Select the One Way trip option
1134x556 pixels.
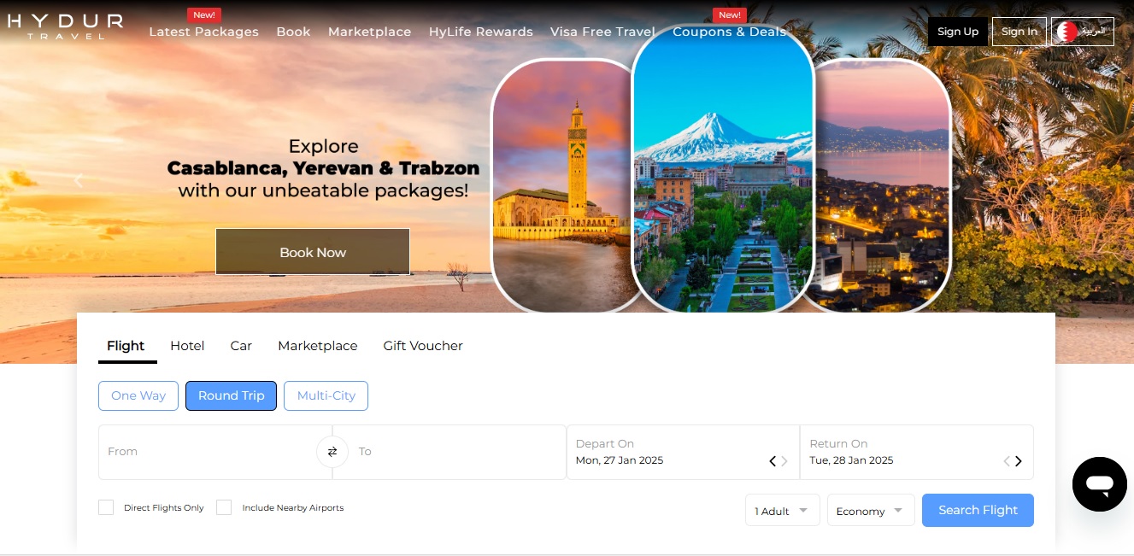tap(138, 395)
